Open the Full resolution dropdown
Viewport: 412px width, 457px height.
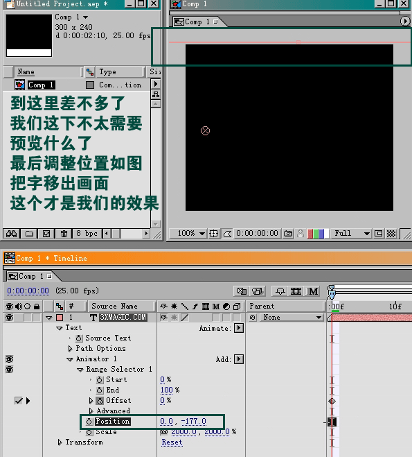(352, 234)
